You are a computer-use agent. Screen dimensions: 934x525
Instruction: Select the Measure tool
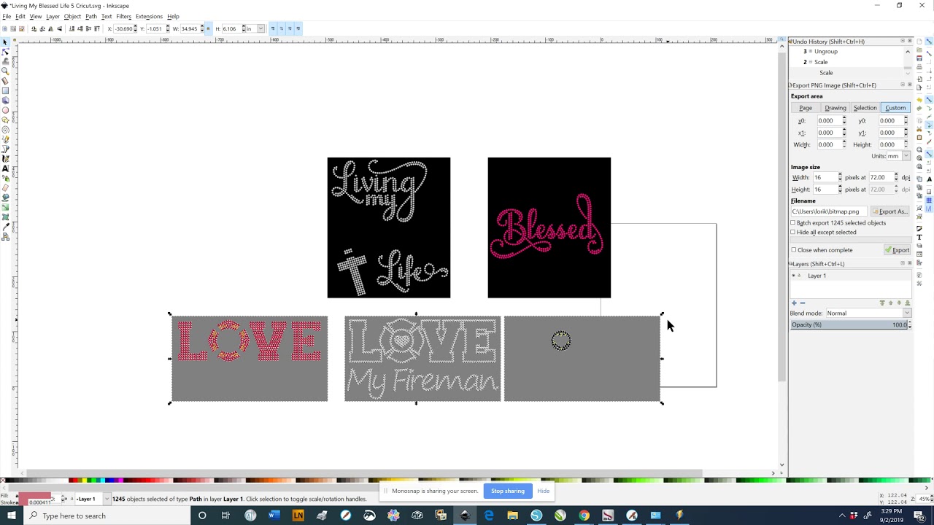(x=5, y=81)
